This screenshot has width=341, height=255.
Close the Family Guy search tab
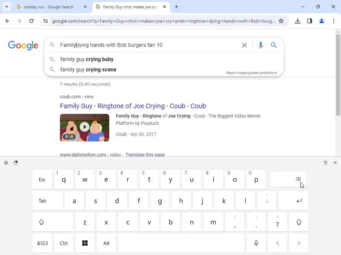click(x=165, y=7)
